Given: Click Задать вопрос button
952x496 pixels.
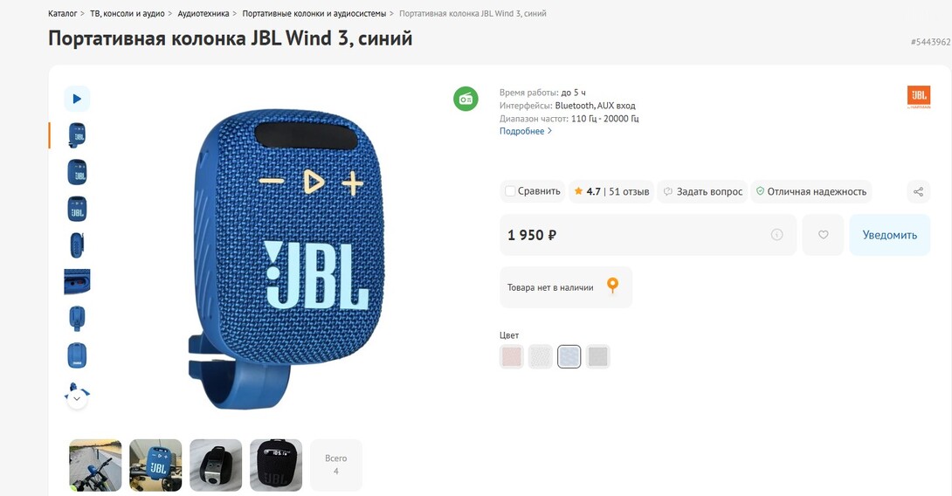Looking at the screenshot, I should click(702, 192).
